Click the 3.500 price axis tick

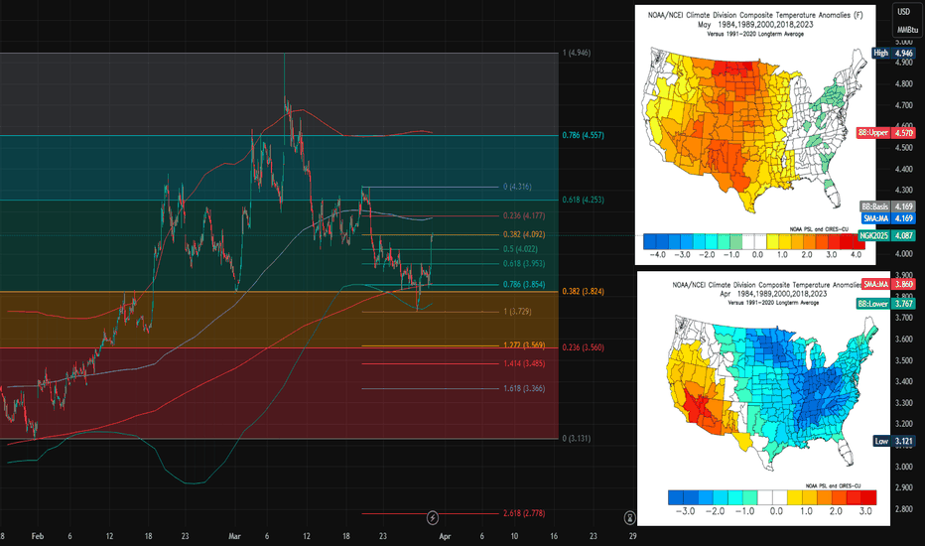click(904, 360)
